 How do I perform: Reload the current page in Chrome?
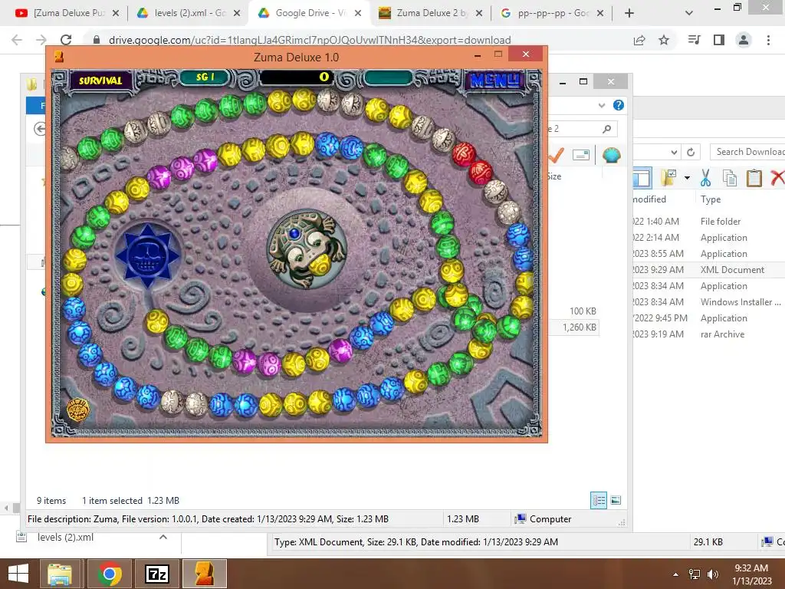coord(66,40)
